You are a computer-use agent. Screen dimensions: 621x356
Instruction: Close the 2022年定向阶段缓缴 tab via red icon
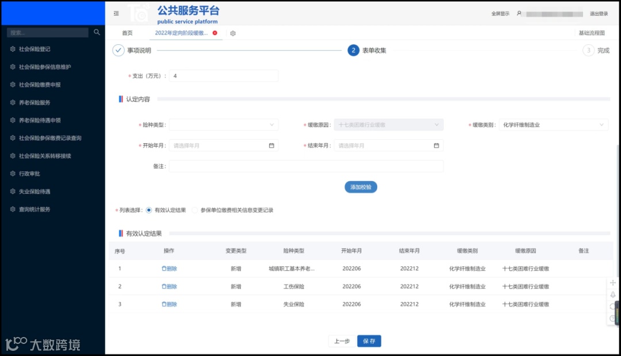coord(214,33)
